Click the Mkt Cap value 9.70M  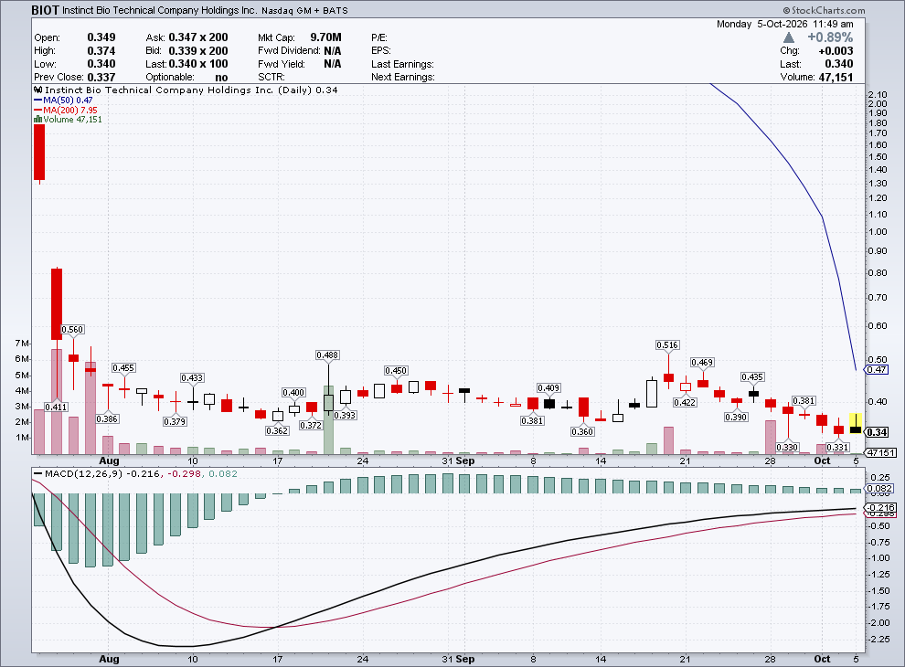point(325,37)
